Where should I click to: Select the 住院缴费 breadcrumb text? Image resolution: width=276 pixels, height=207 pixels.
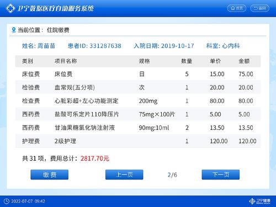(58, 30)
